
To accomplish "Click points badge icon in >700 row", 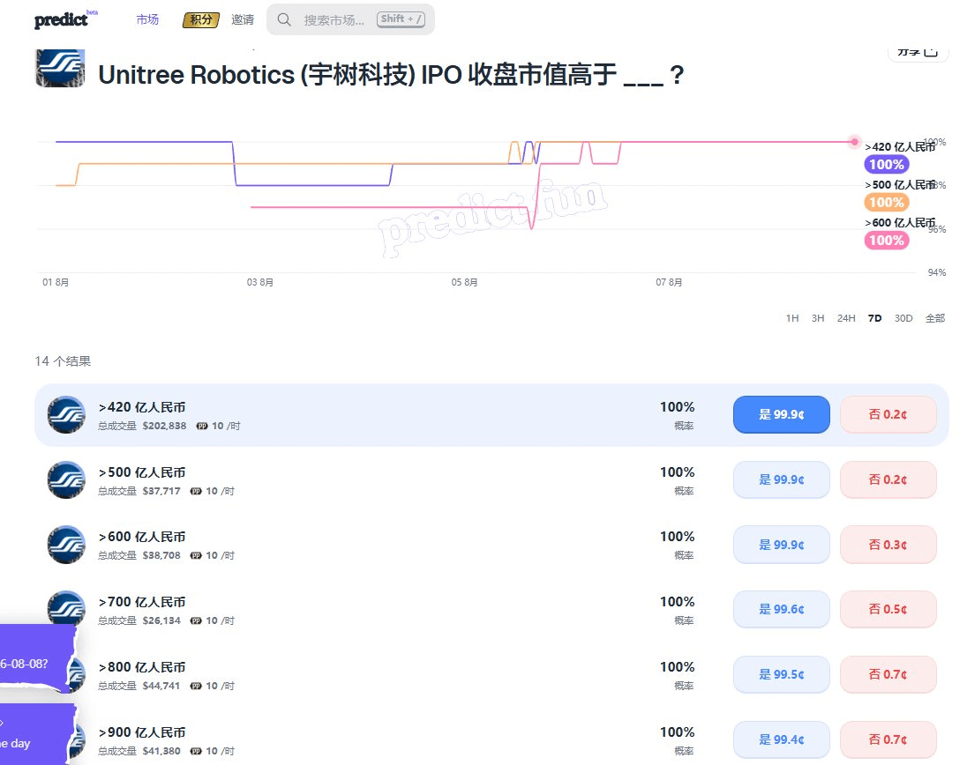I will (x=196, y=620).
